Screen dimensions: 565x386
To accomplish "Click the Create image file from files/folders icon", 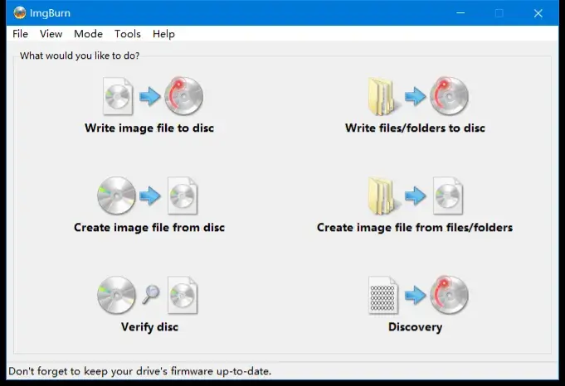I will 416,195.
